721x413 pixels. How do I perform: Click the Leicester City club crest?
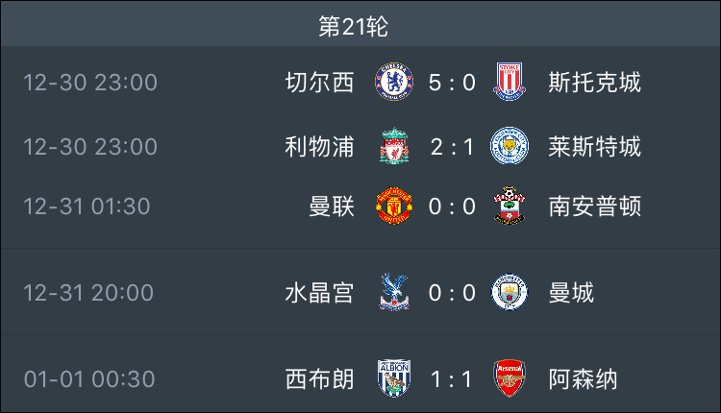[x=510, y=146]
